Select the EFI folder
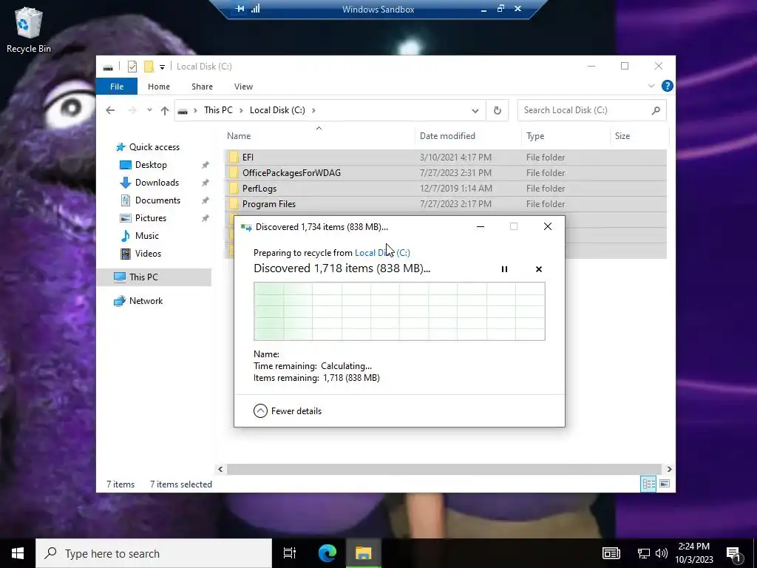 tap(445, 158)
